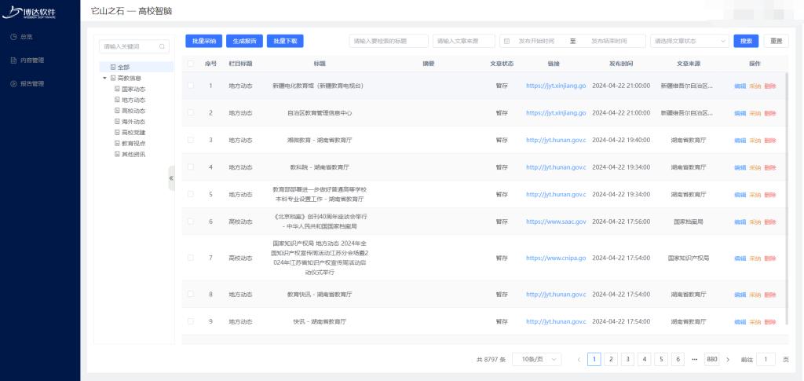Click the blue 搜索 button

[746, 42]
